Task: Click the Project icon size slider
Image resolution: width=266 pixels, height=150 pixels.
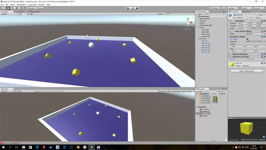Action: [222, 140]
